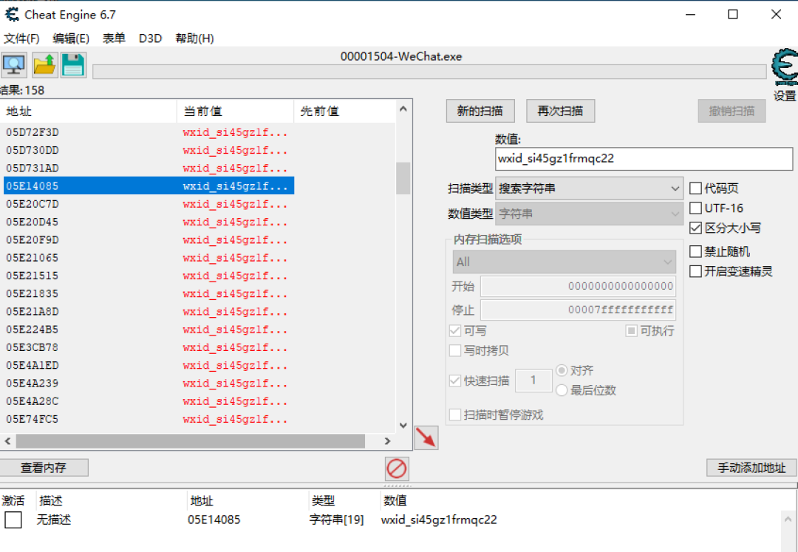Open the 编辑(E) menu
This screenshot has height=552, width=798.
(71, 38)
